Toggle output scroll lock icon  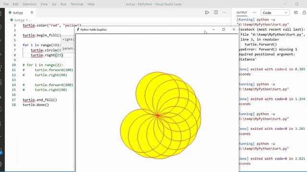pos(304,12)
